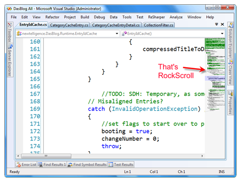Show Find Symbol Results panel
242x183 pixels.
(x=87, y=165)
